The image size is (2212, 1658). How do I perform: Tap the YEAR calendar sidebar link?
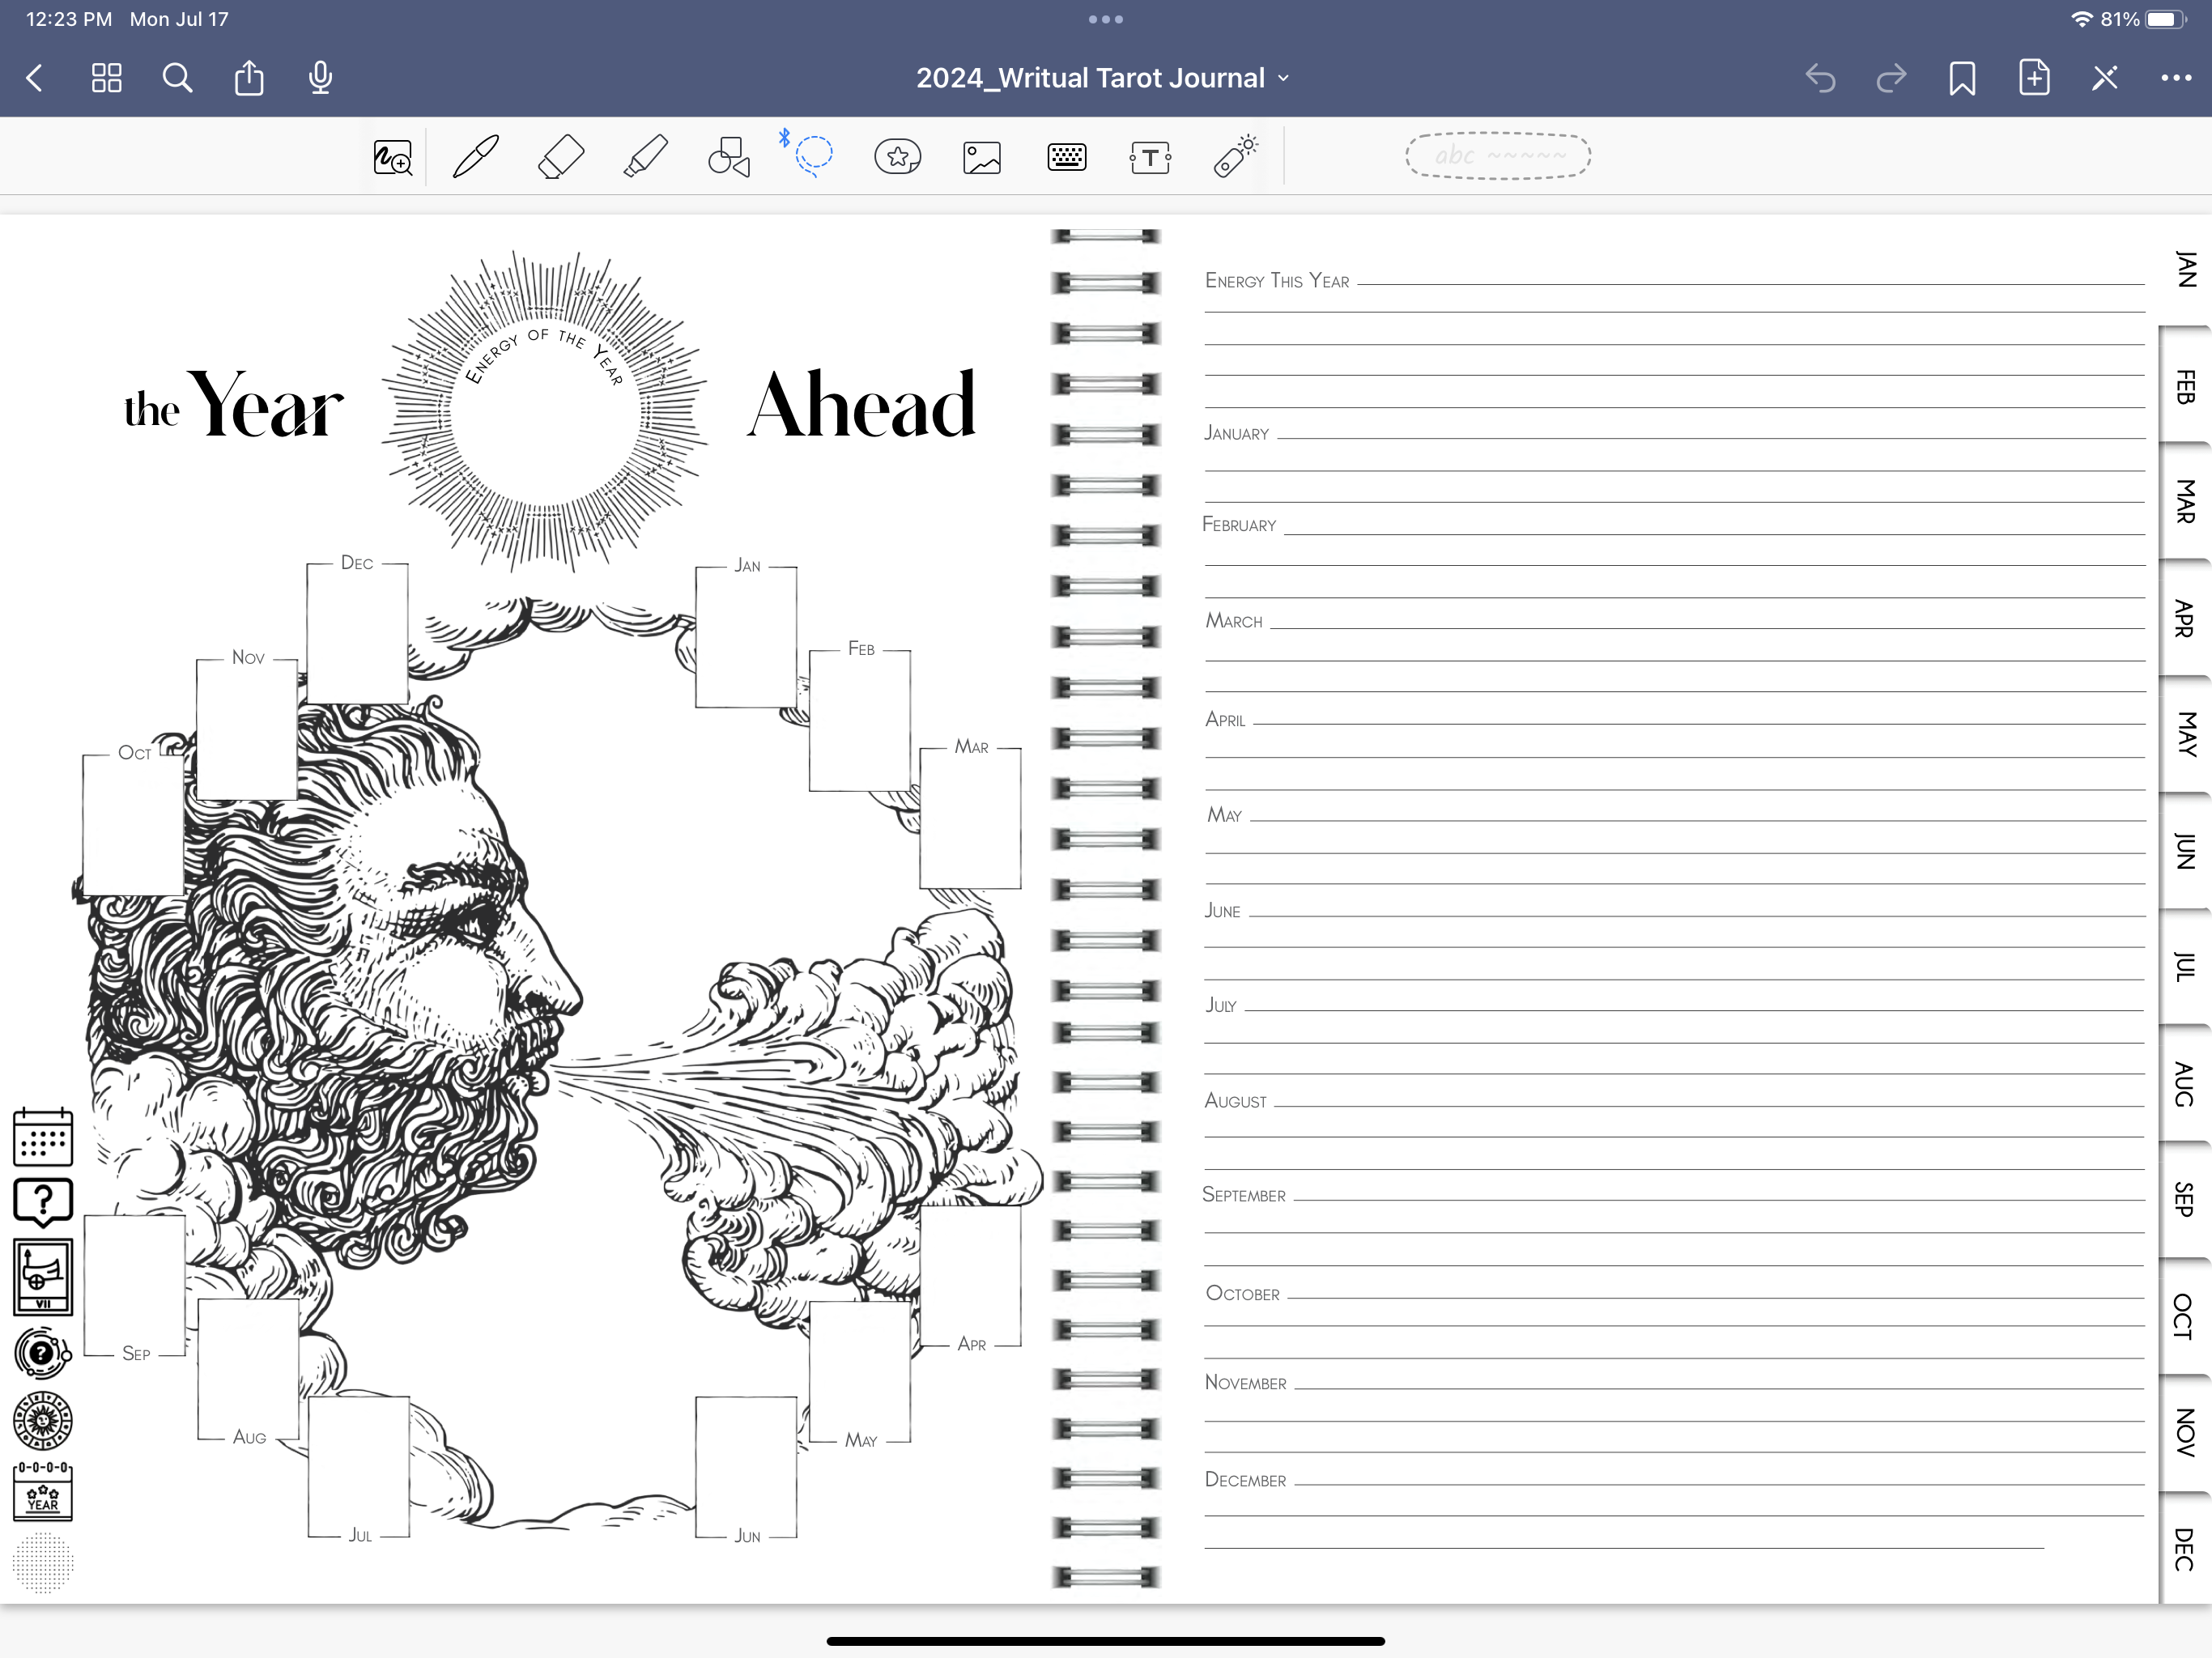coord(43,1492)
